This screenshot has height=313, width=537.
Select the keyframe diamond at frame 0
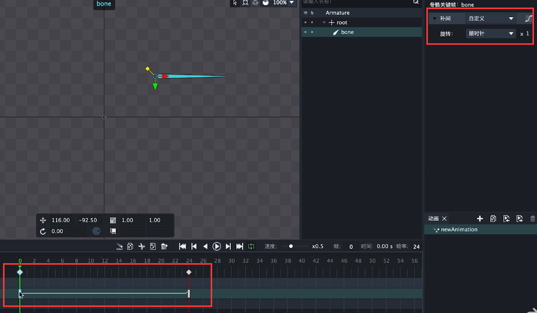(x=20, y=272)
